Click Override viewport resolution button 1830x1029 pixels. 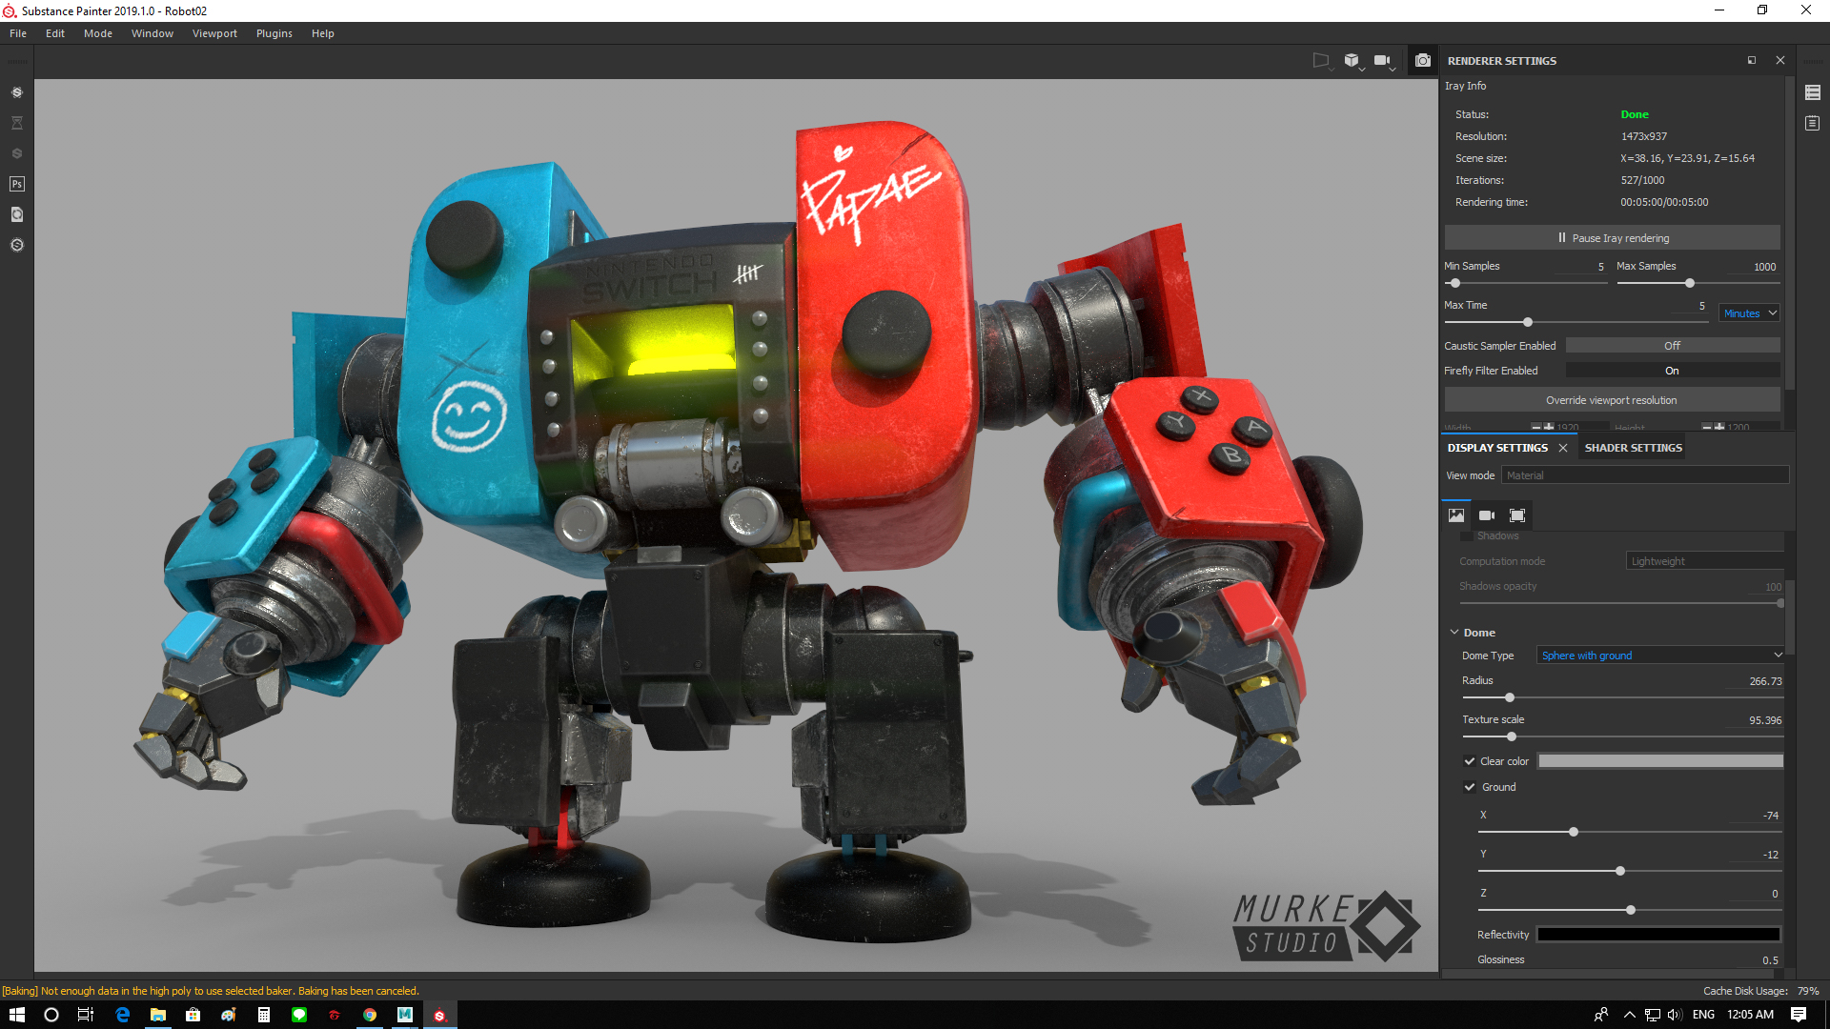click(x=1612, y=400)
